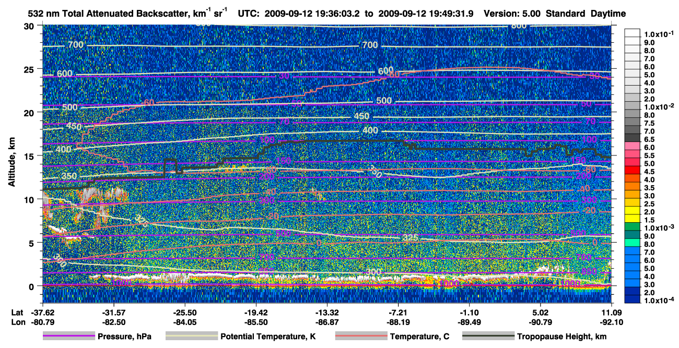Image resolution: width=679 pixels, height=348 pixels.
Task: Click the altitude axis tick label 15
Action: 30,156
